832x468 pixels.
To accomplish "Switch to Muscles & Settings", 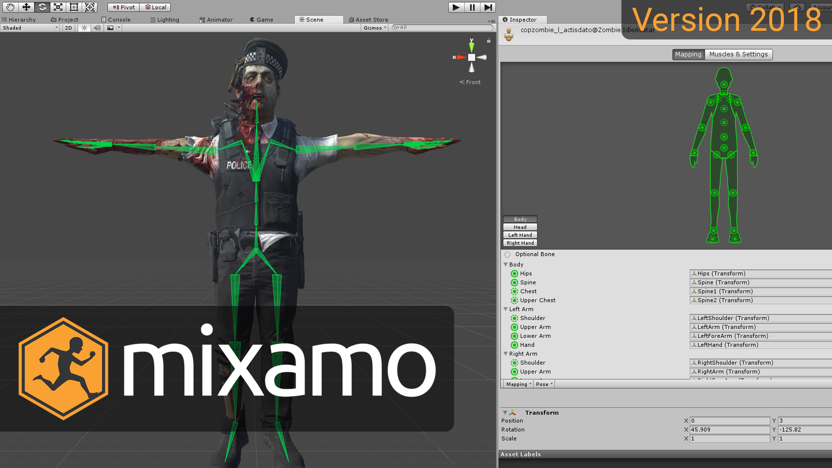I will click(738, 54).
